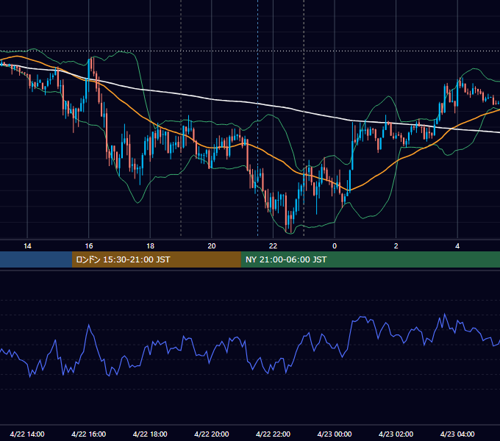Click the 14 hour axis label
This screenshot has height=441, width=500.
(27, 246)
